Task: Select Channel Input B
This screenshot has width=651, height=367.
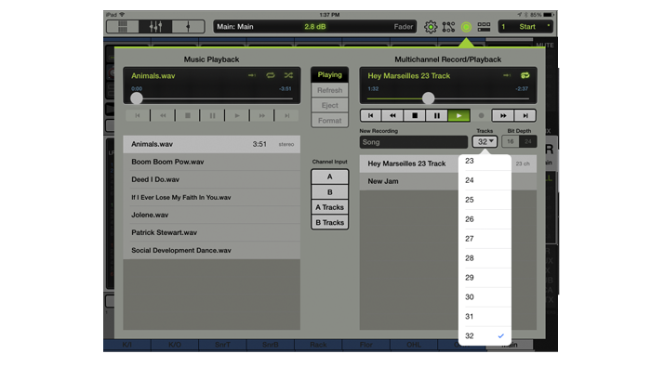Action: click(329, 192)
